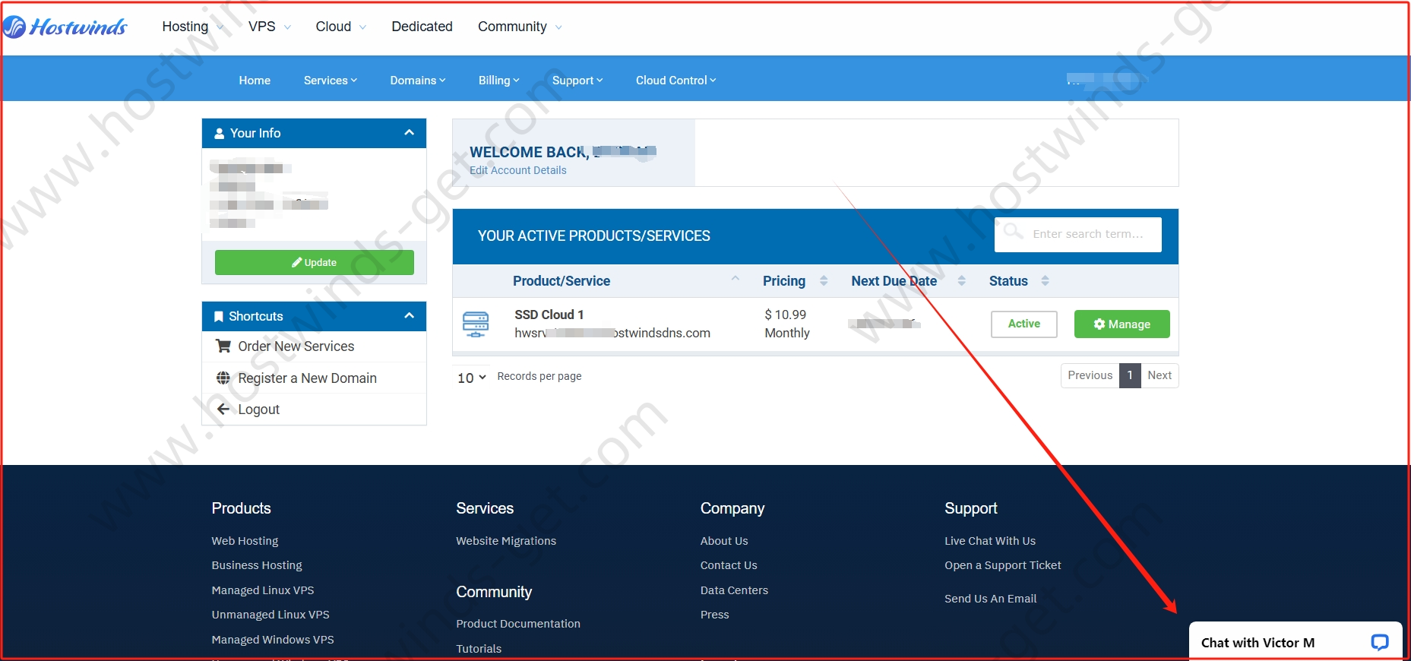Click the shopping cart icon in Shortcuts
The width and height of the screenshot is (1411, 661).
point(223,346)
